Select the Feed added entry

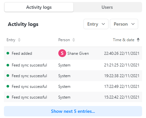coord(22,53)
